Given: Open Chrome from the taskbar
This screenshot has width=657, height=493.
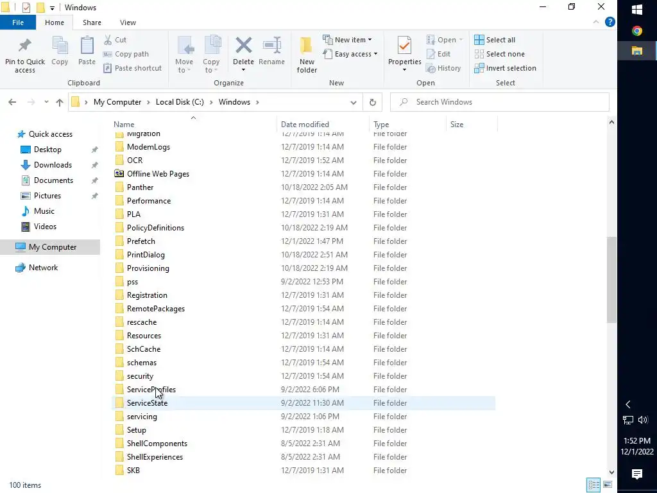Looking at the screenshot, I should tap(637, 31).
